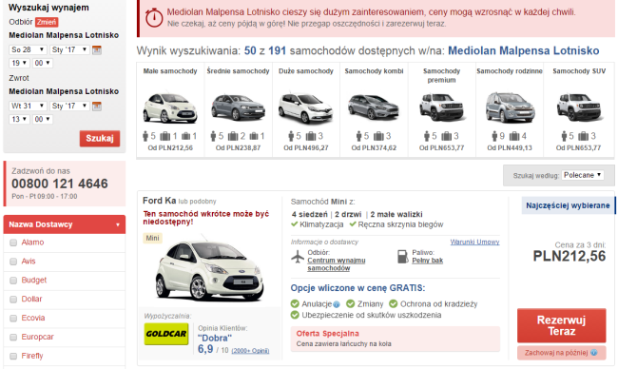The width and height of the screenshot is (618, 369).
Task: Open the pickup month dropdown Sty '17
Action: [x=69, y=49]
